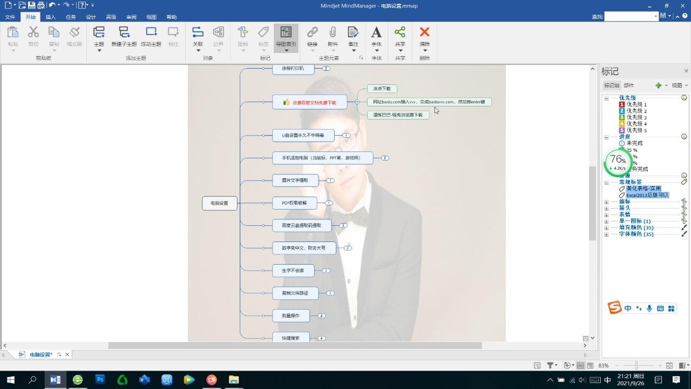Select the 复制文件路径 topic

coord(295,293)
